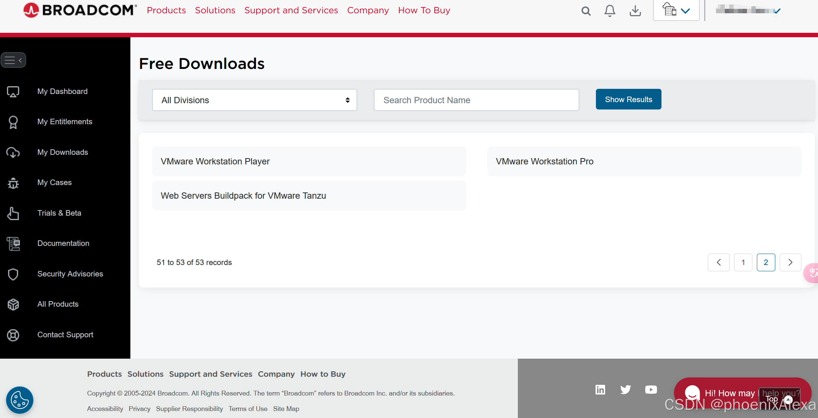Image resolution: width=818 pixels, height=418 pixels.
Task: Click footer Products link
Action: [x=105, y=374]
